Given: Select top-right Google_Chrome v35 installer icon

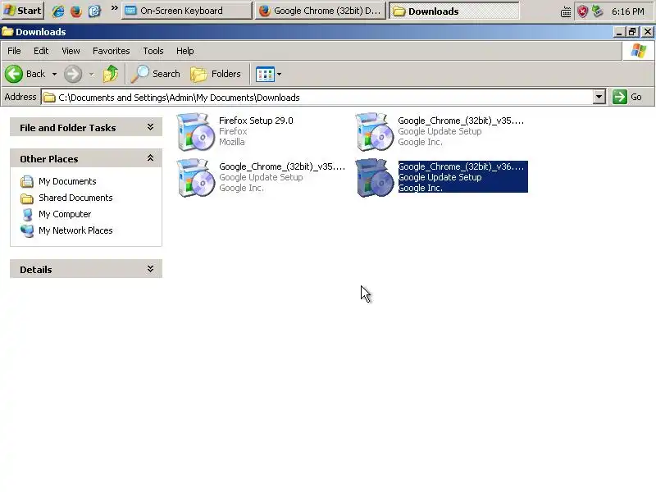Looking at the screenshot, I should tap(374, 131).
